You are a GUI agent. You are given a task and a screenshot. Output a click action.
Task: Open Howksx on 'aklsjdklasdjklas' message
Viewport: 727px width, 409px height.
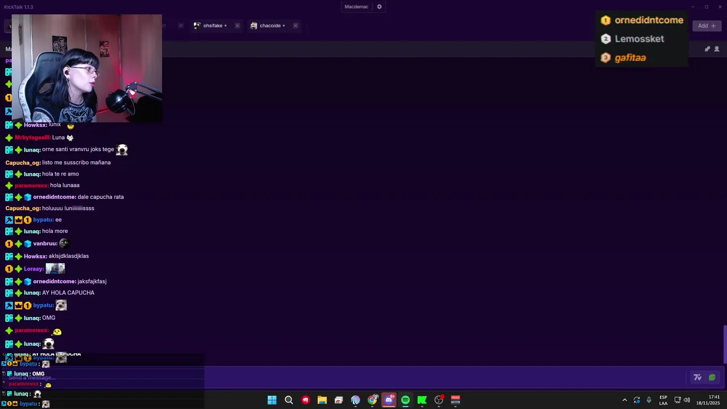(x=35, y=256)
